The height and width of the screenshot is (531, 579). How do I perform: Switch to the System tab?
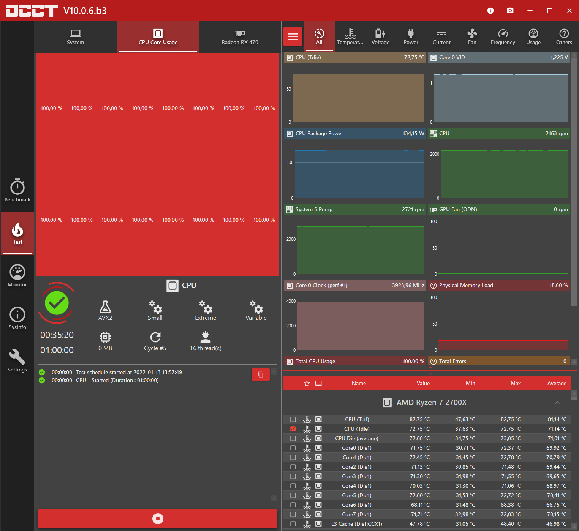coord(75,37)
